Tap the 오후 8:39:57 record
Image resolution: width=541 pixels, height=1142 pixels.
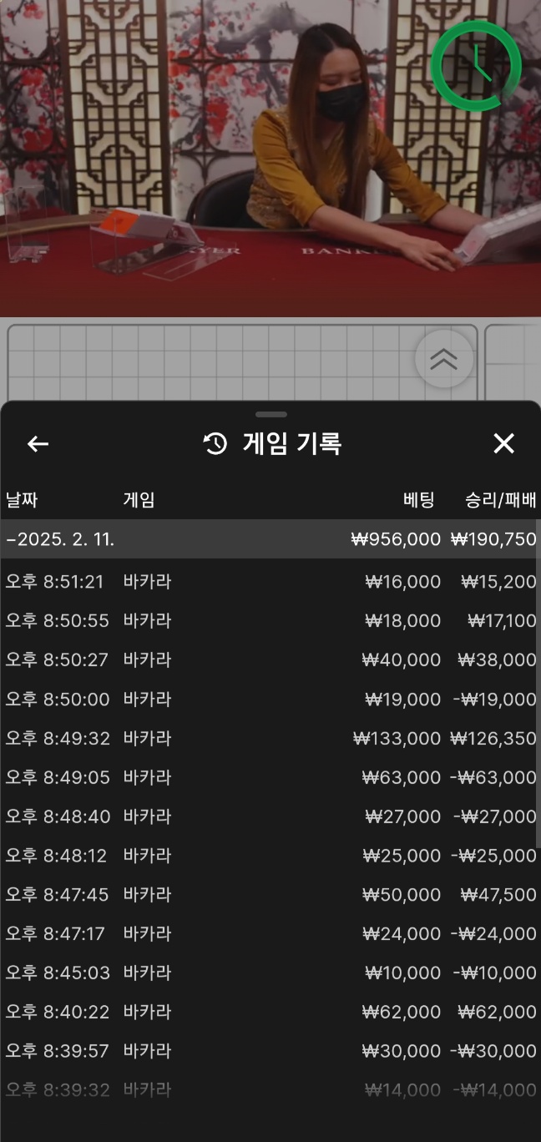270,1052
